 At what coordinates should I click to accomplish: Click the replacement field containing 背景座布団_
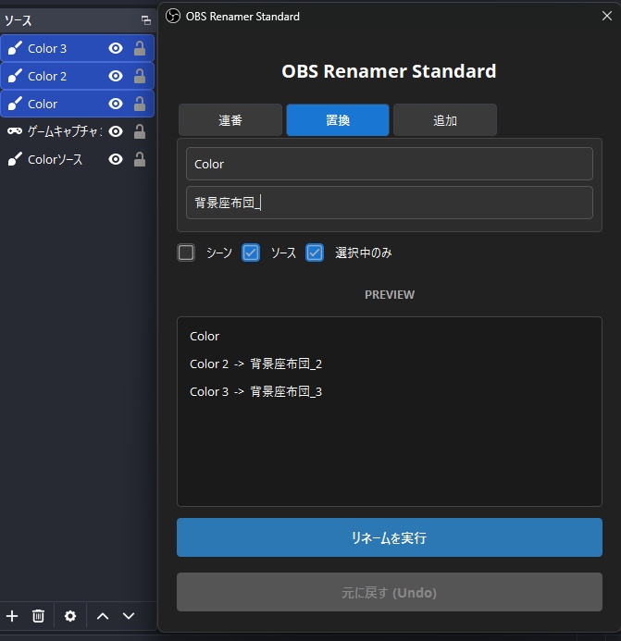(x=390, y=203)
